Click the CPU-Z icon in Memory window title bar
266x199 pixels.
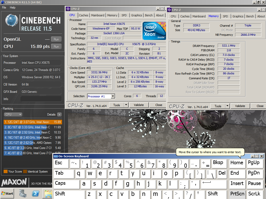[x=169, y=10]
